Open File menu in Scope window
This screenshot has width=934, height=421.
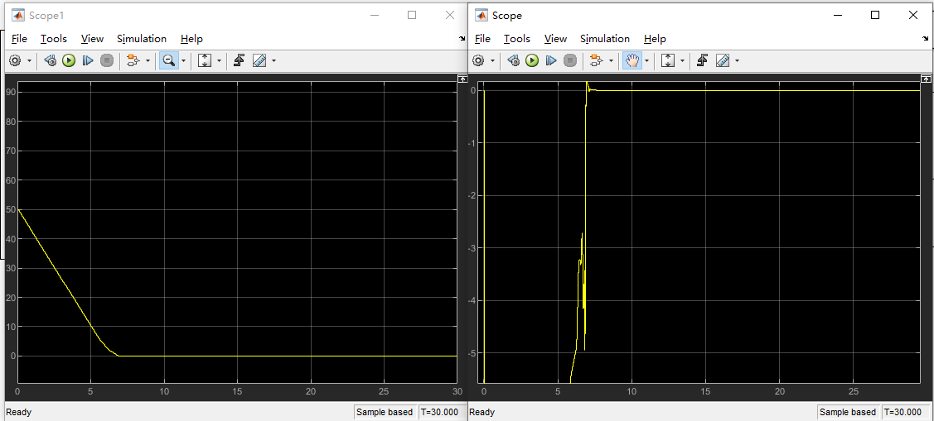coord(482,39)
